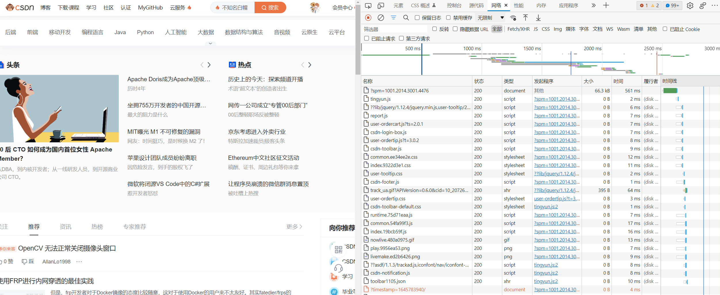Screen dimensions: 720x295
Task: Toggle device emulation icon in DevTools
Action: [381, 5]
